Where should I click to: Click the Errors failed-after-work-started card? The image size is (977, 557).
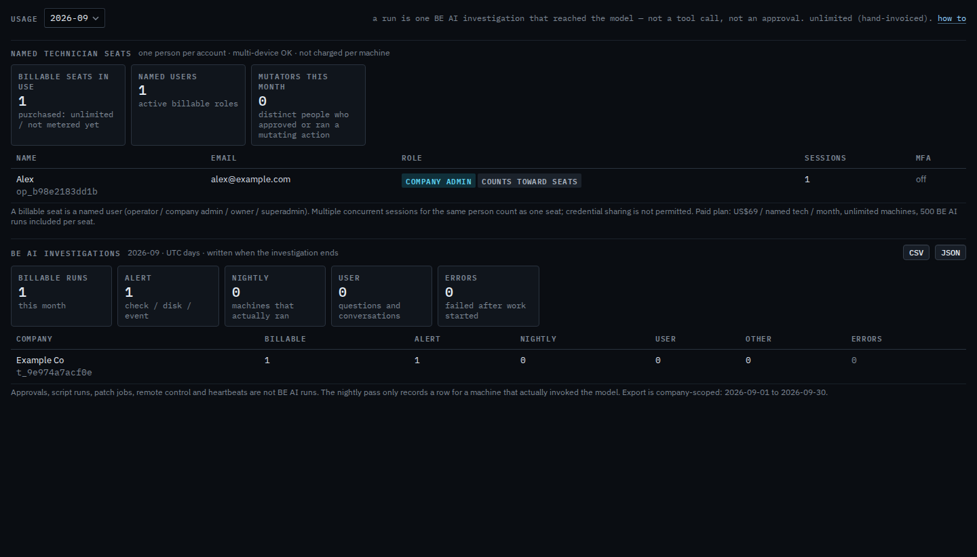click(488, 296)
